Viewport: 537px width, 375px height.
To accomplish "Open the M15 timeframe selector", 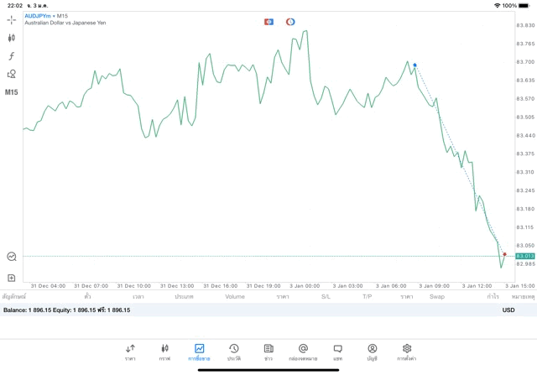I will (x=12, y=91).
